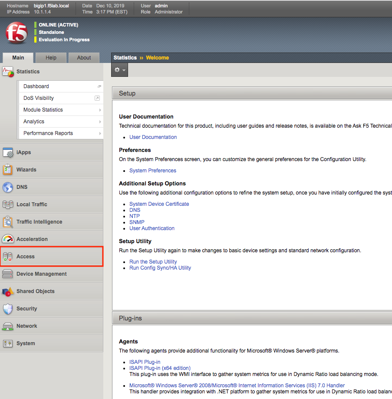Click the Device Management stack icon
The image size is (392, 399).
tap(7, 274)
